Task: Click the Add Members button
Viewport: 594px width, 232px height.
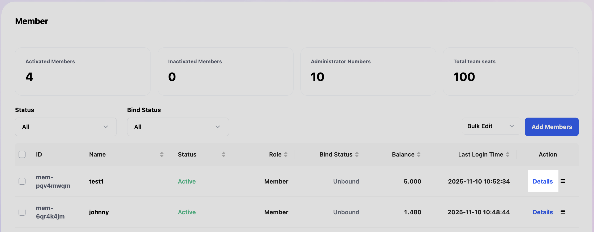Action: (x=552, y=127)
